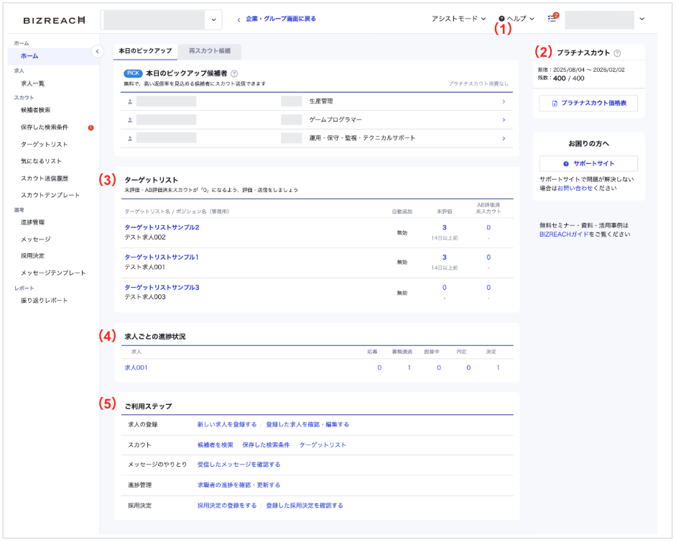Open ゲームプログラマー candidate row arrow
This screenshot has width=676, height=543.
[x=504, y=119]
